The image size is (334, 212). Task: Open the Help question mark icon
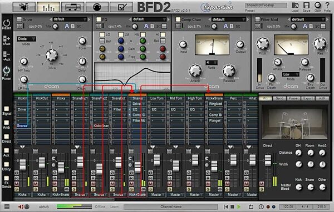(x=327, y=5)
